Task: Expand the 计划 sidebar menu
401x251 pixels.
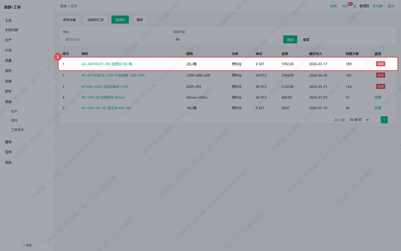Action: click(27, 50)
